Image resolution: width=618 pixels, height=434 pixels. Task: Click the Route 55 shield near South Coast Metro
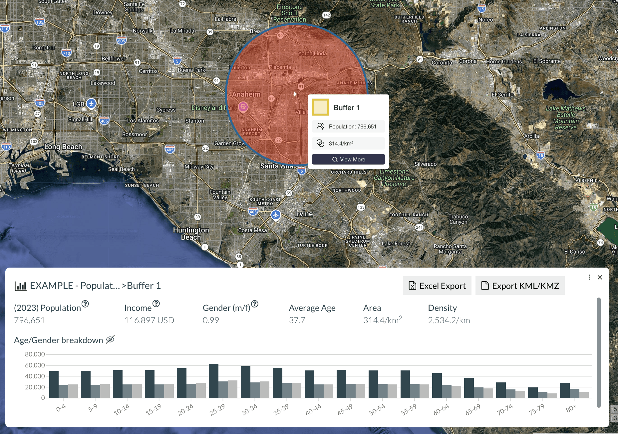(x=289, y=193)
